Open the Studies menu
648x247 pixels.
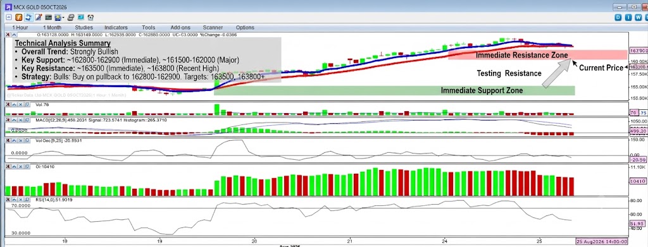coord(84,28)
